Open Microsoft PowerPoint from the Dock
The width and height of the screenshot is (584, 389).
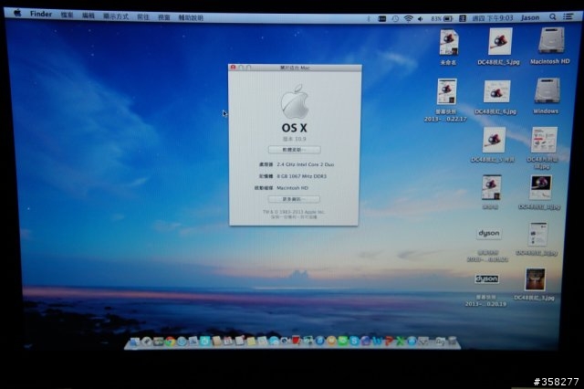[x=390, y=341]
